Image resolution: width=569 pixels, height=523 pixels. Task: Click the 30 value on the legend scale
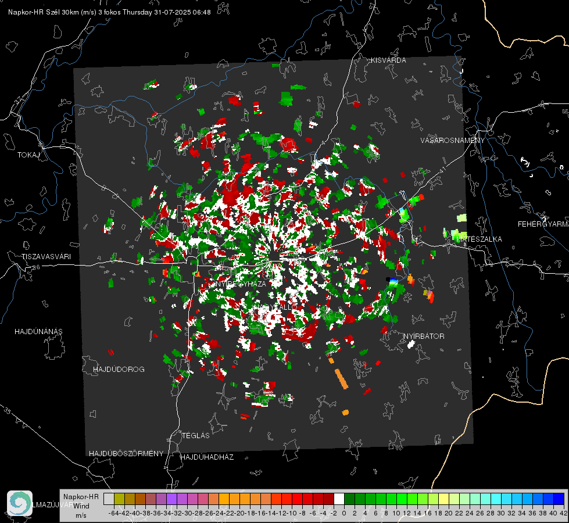click(x=501, y=513)
